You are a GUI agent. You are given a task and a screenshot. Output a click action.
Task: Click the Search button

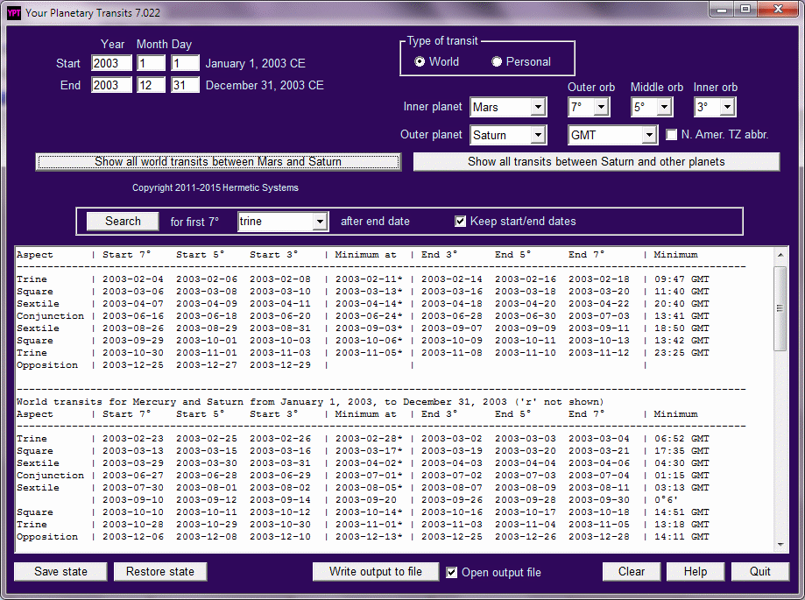[x=123, y=222]
